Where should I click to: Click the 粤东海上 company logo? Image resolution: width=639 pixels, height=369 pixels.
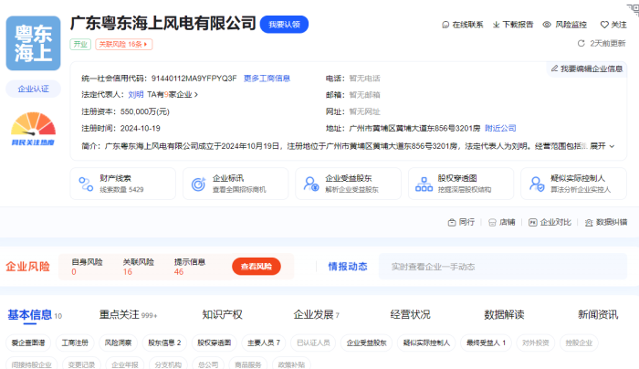[33, 43]
